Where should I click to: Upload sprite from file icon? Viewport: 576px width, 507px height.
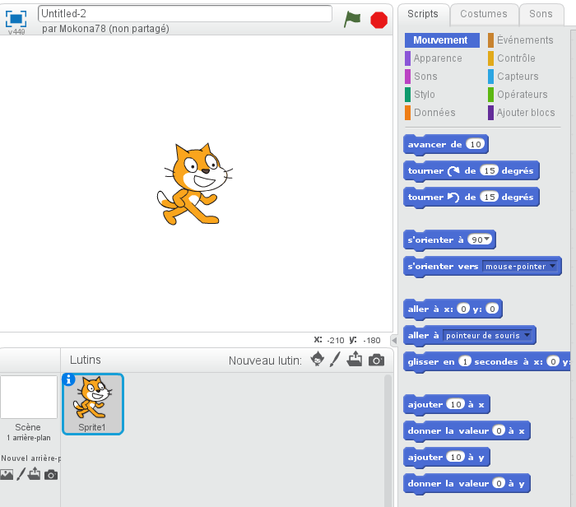point(355,360)
